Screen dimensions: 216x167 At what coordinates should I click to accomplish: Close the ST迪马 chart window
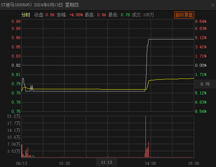point(213,5)
